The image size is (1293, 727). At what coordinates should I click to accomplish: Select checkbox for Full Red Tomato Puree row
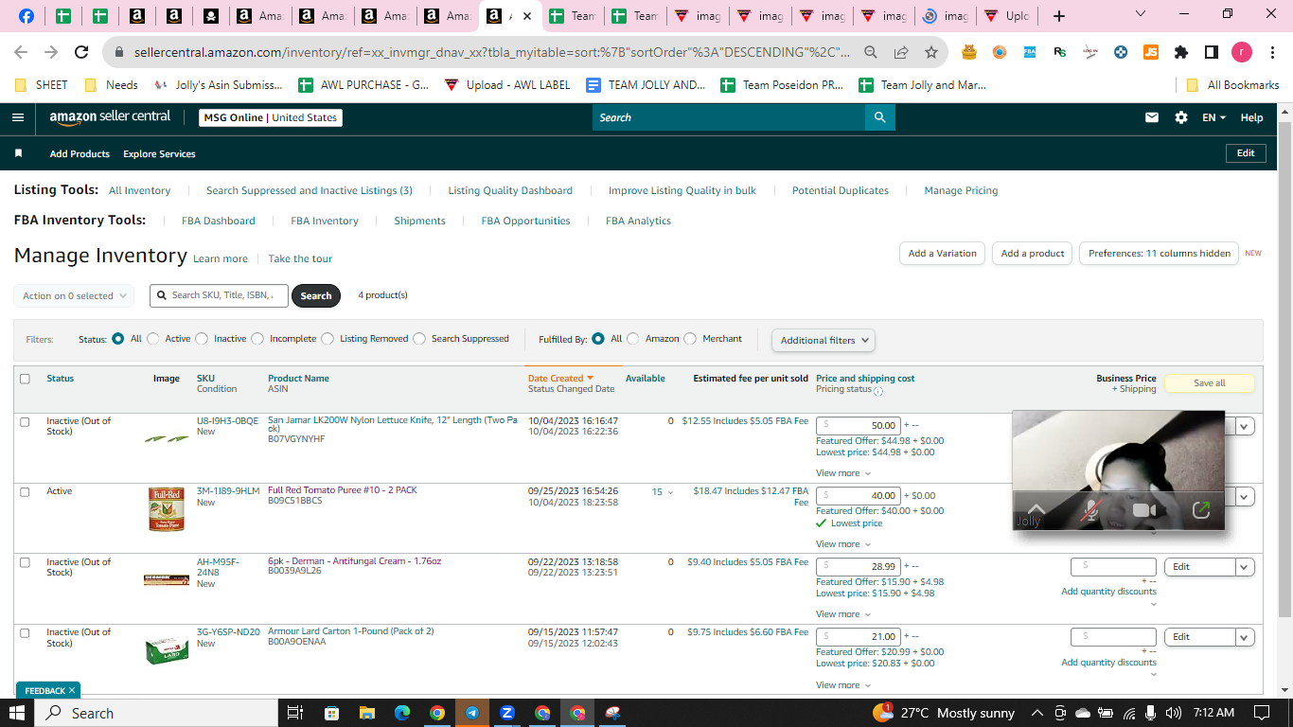pyautogui.click(x=26, y=491)
